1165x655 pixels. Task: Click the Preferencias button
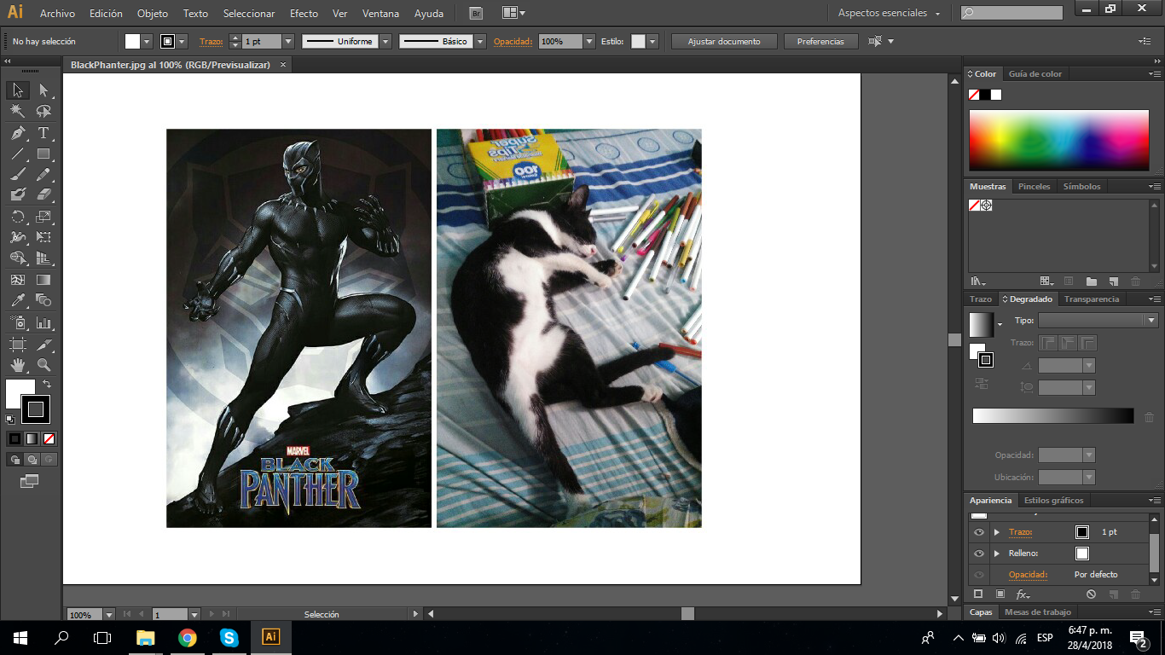click(x=820, y=41)
